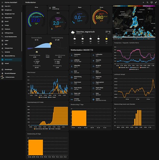Click the pencil edit dashboard icon
Image resolution: width=159 pixels, height=160 pixels.
(x=156, y=3)
